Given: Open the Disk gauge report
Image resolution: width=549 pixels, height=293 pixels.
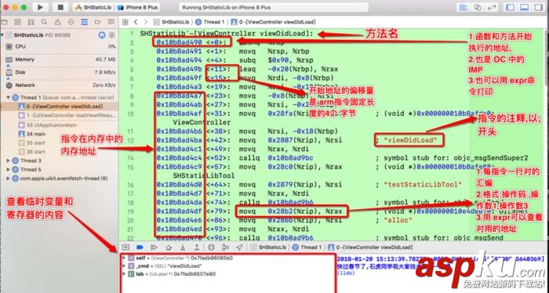Looking at the screenshot, I should (60, 72).
